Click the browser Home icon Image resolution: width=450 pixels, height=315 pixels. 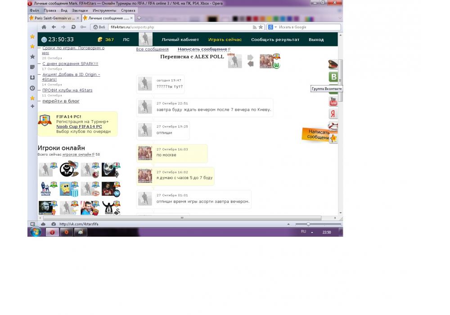(x=44, y=27)
